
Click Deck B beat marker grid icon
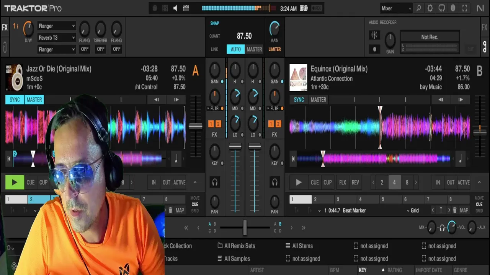pyautogui.click(x=441, y=210)
